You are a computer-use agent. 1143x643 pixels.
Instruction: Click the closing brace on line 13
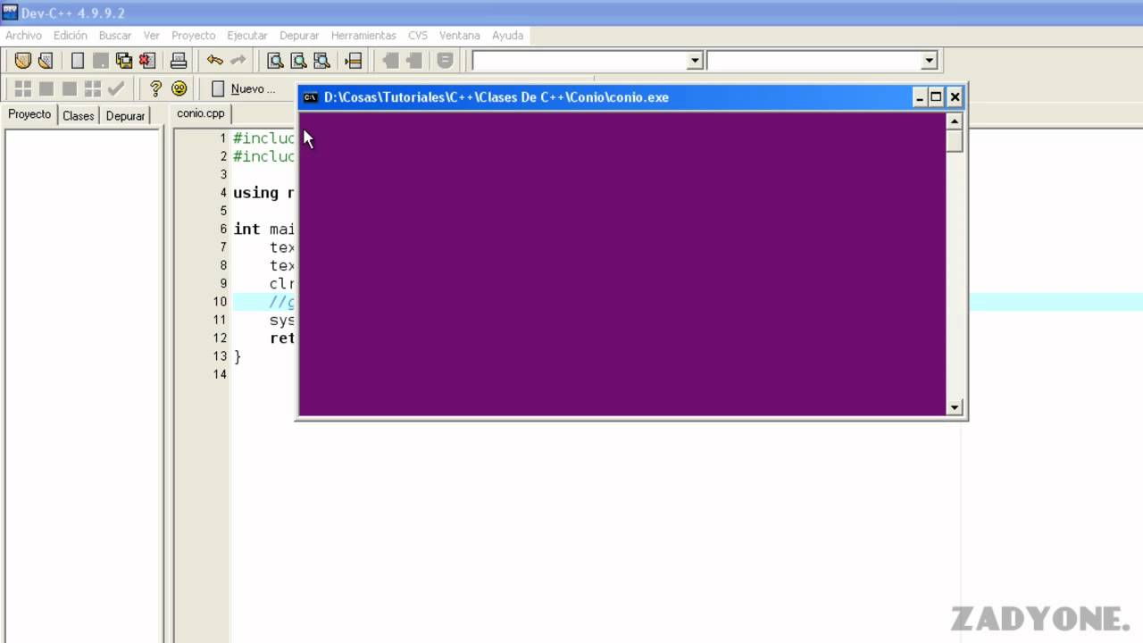click(238, 356)
